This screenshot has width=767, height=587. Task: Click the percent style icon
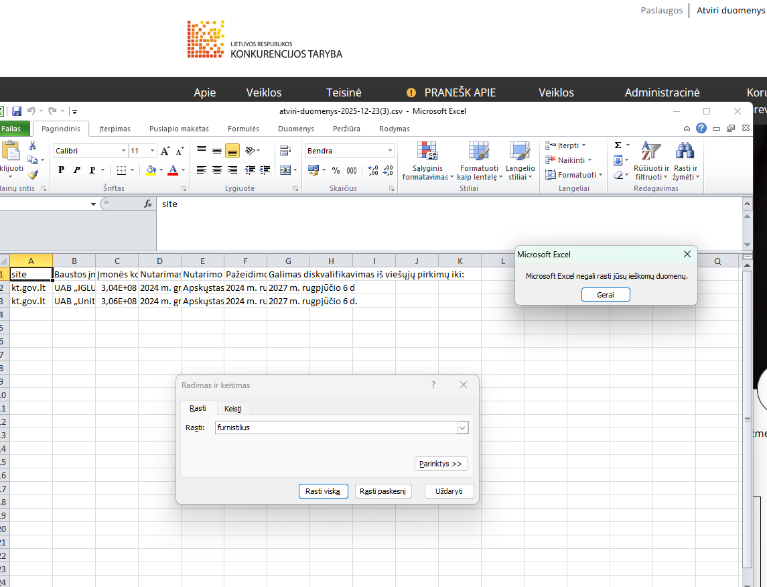(x=336, y=170)
